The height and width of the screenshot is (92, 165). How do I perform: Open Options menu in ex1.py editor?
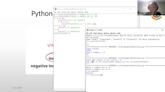pos(74,12)
